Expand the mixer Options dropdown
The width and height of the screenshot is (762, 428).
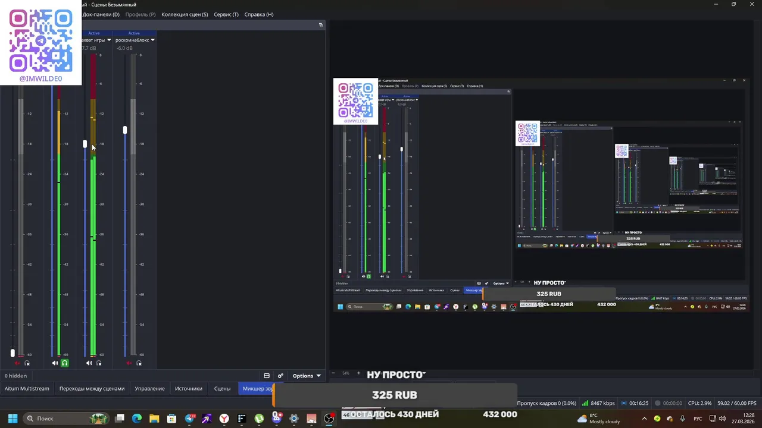[307, 376]
